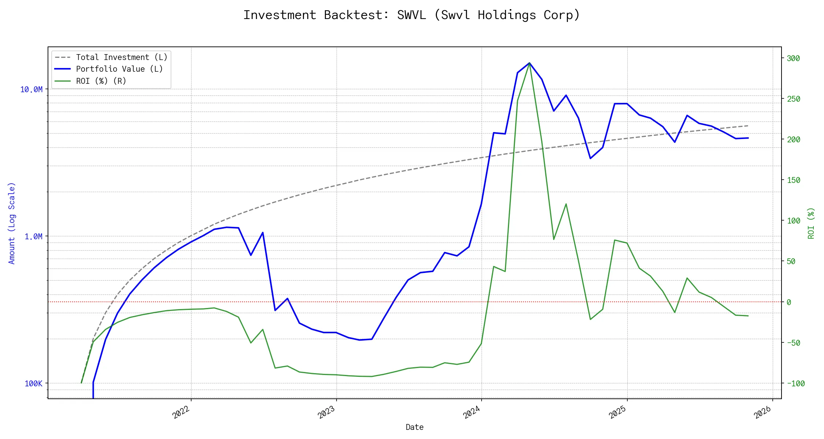Click the 2023 date axis label
The width and height of the screenshot is (824, 439).
pos(326,412)
